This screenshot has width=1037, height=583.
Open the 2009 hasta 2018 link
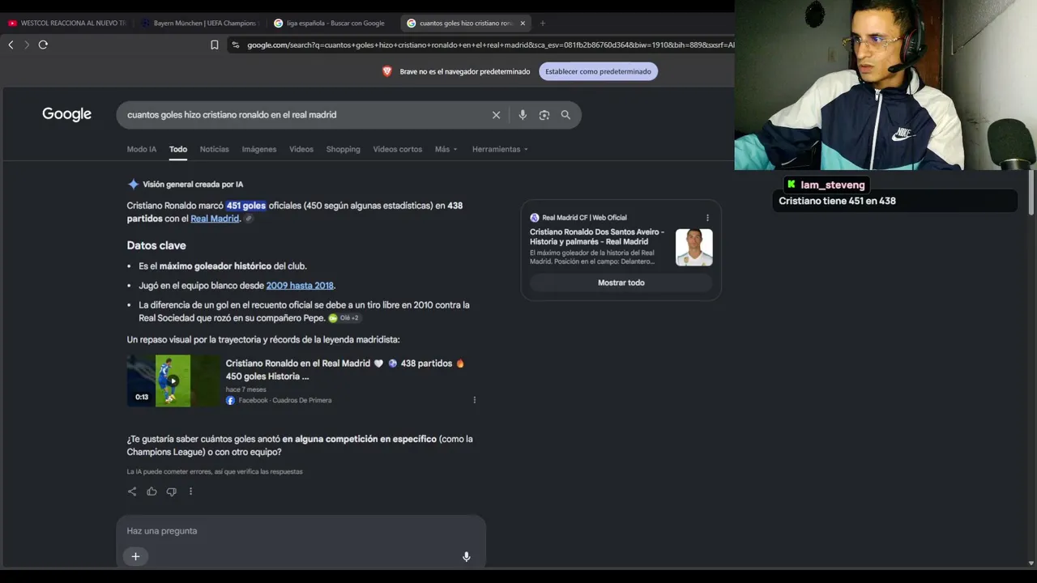(300, 286)
